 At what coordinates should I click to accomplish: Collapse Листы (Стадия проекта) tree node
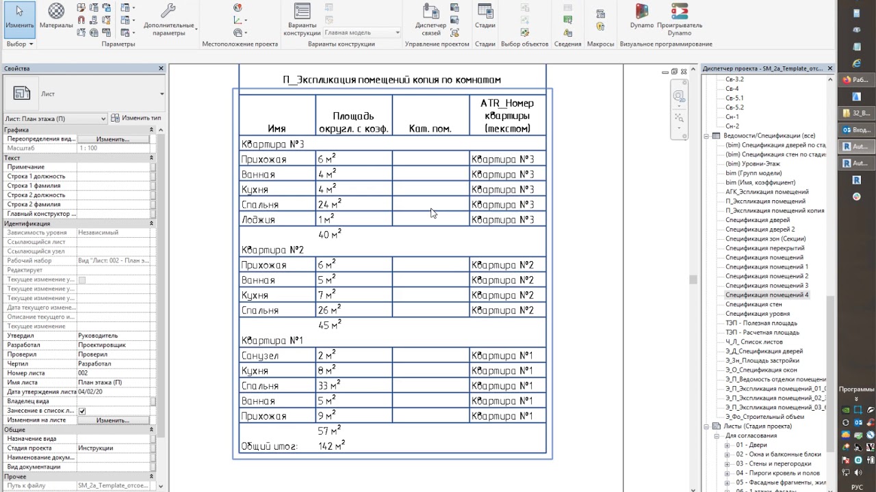click(x=706, y=426)
